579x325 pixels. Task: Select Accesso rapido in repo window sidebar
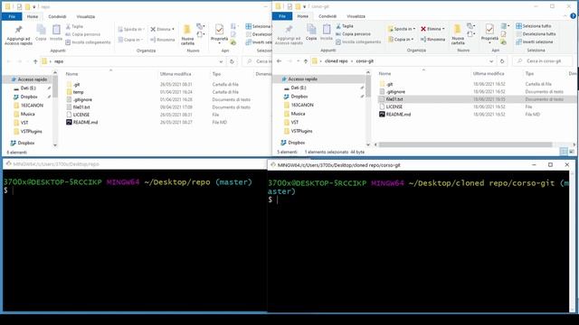[x=29, y=79]
